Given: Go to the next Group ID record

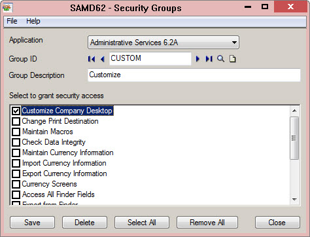Looking at the screenshot, I should pyautogui.click(x=198, y=59).
